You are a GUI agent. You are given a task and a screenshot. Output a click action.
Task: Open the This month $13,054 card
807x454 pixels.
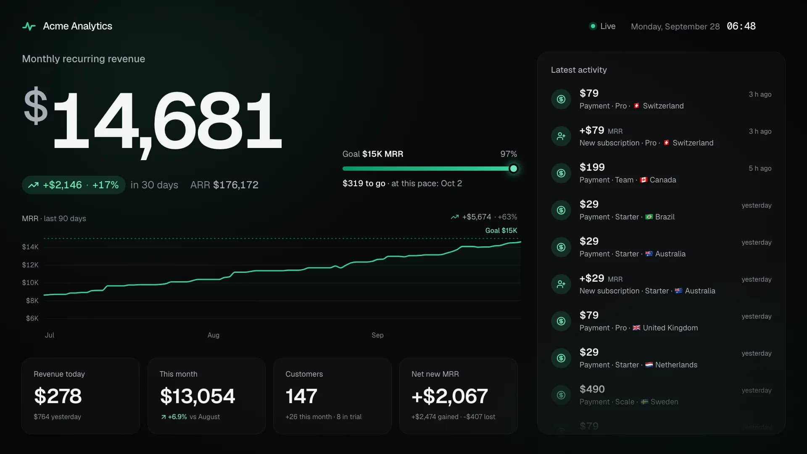click(206, 396)
